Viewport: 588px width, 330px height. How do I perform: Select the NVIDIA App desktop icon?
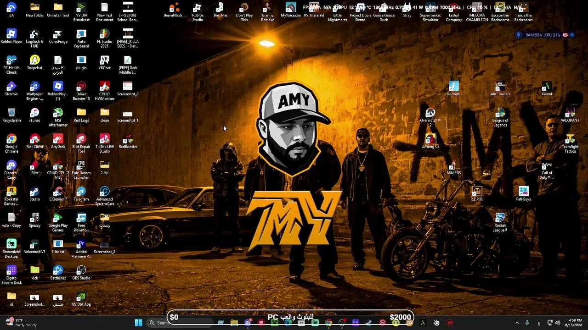81,299
